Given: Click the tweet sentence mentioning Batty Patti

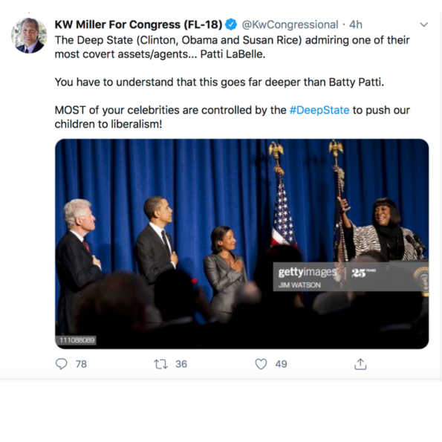Looking at the screenshot, I should point(219,82).
